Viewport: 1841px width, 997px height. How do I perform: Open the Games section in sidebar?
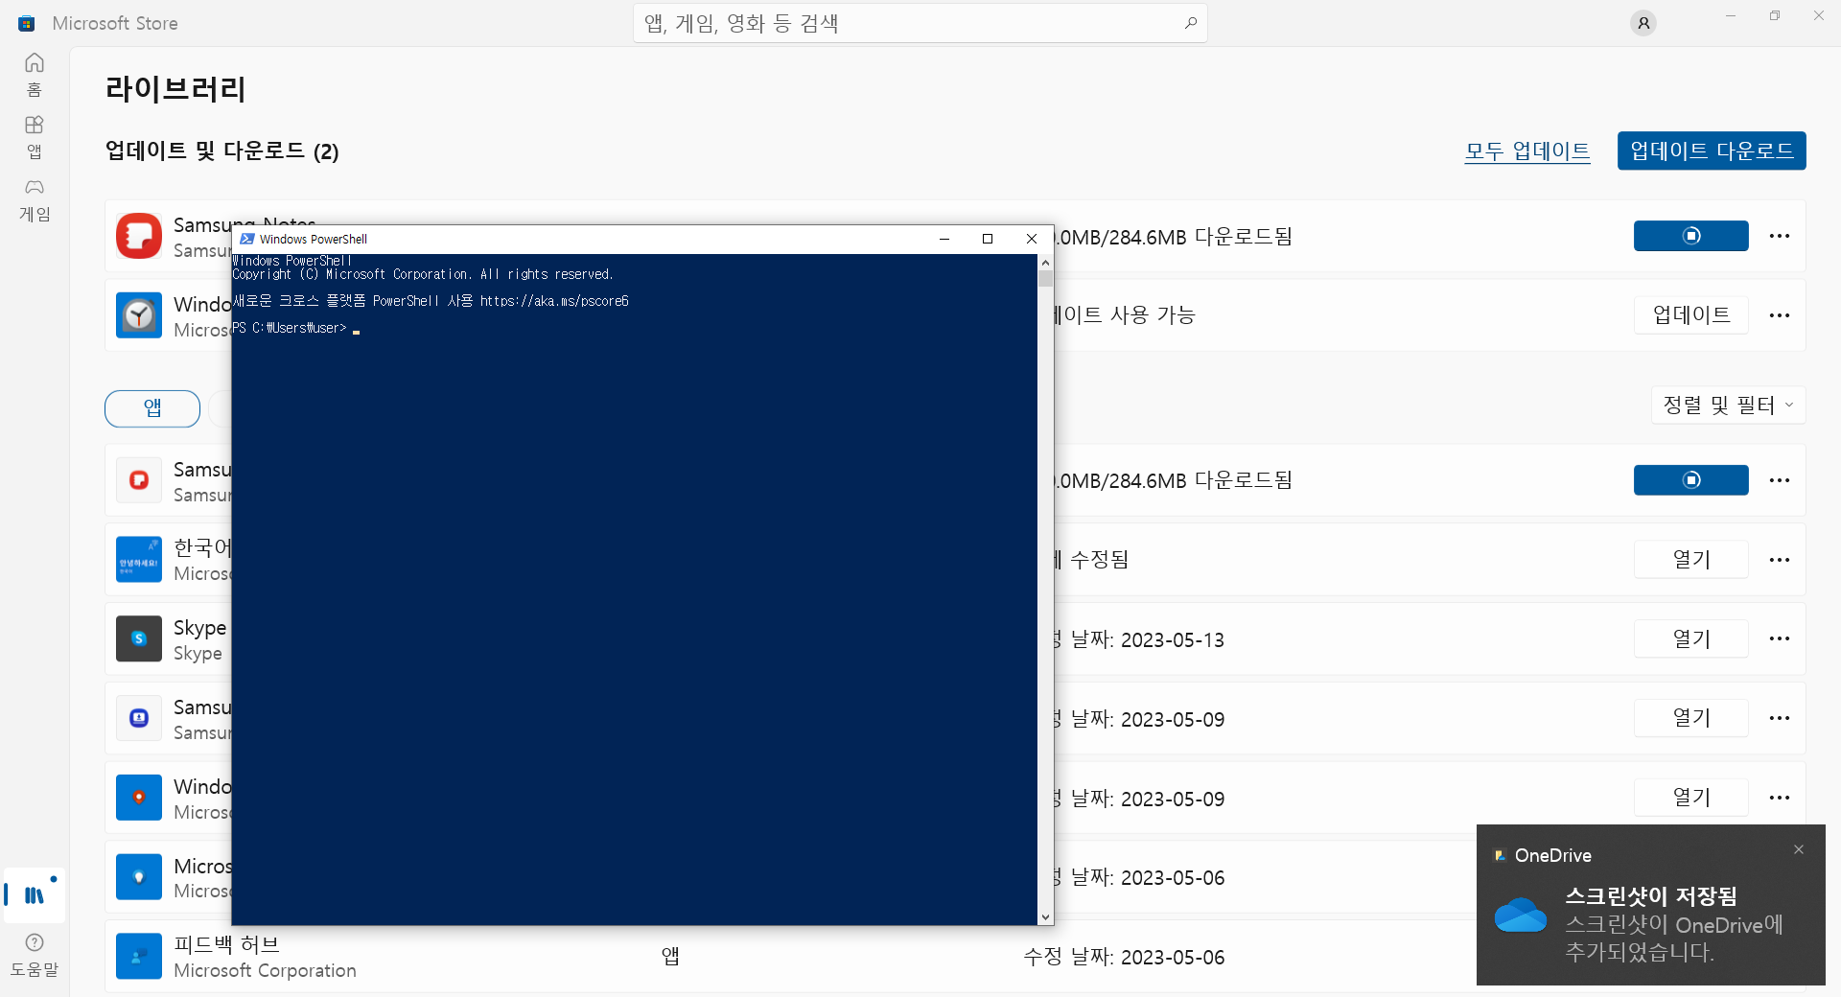pyautogui.click(x=35, y=199)
